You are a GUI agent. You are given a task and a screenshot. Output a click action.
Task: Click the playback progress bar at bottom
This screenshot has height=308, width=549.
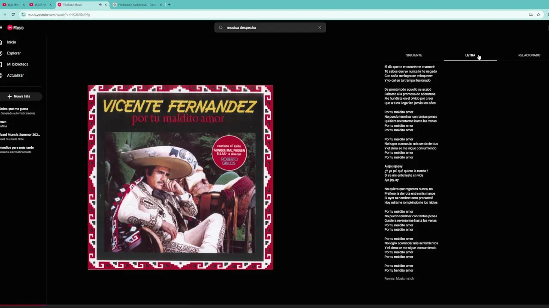(274, 305)
